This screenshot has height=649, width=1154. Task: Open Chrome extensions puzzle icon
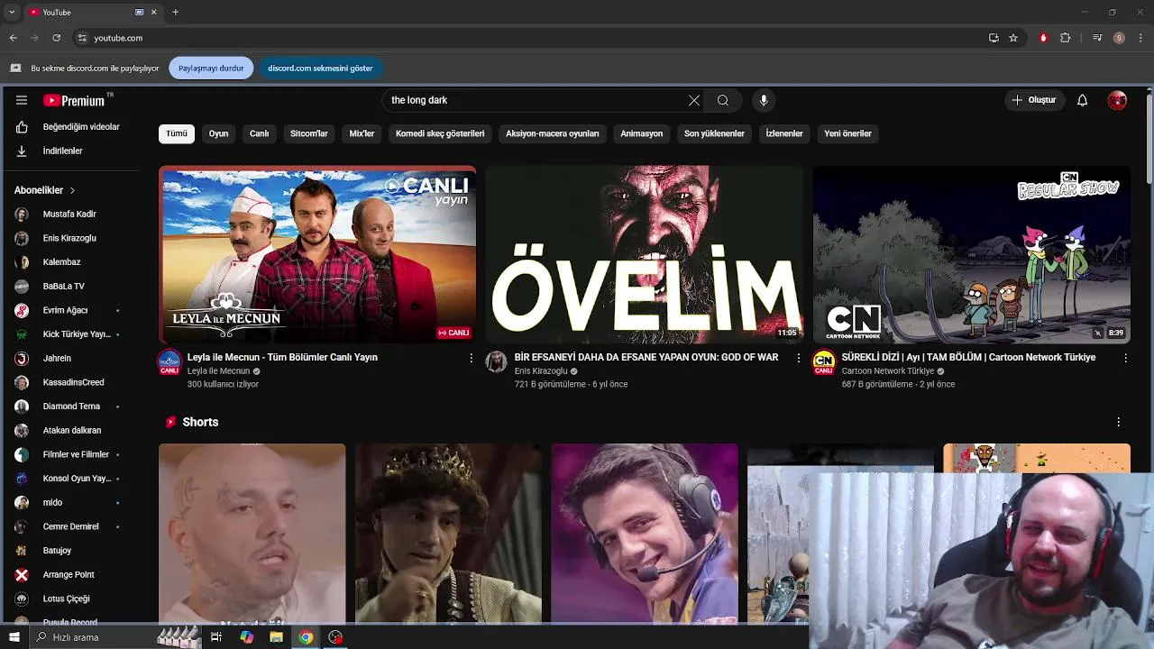click(1066, 38)
